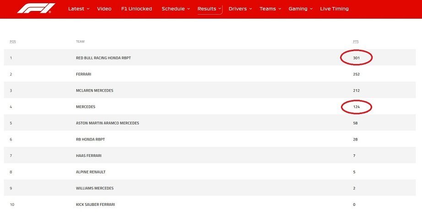Select Aston Martin's 58 points value
This screenshot has height=215, width=422.
coord(355,123)
